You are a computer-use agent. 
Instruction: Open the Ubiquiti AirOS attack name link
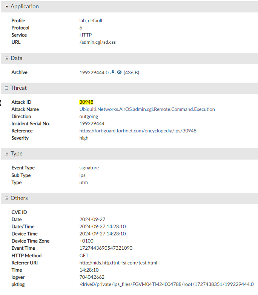click(x=144, y=109)
